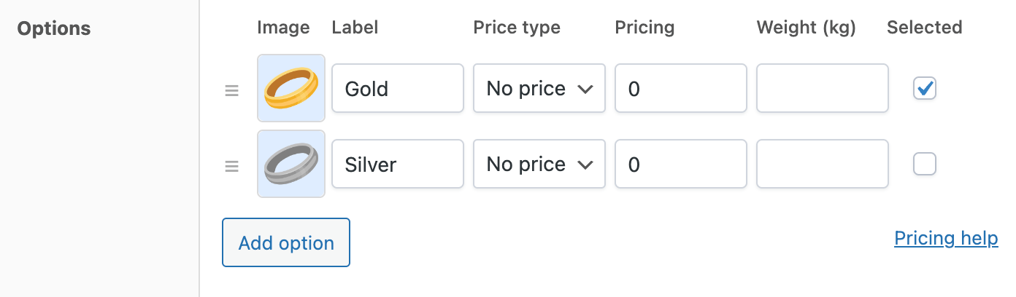Focus the Gold label text field

tap(397, 89)
